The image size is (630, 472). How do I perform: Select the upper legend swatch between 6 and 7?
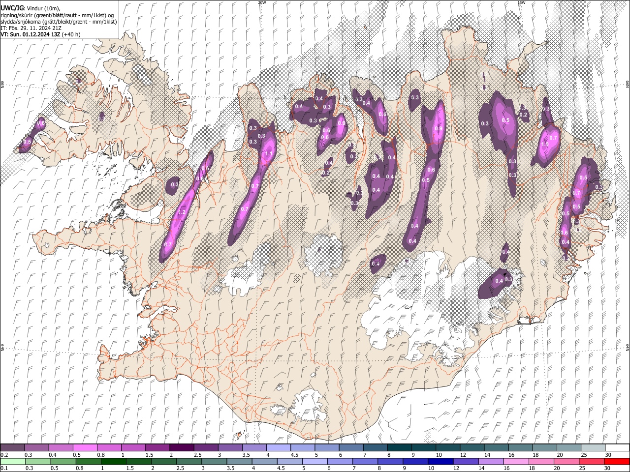(x=351, y=447)
